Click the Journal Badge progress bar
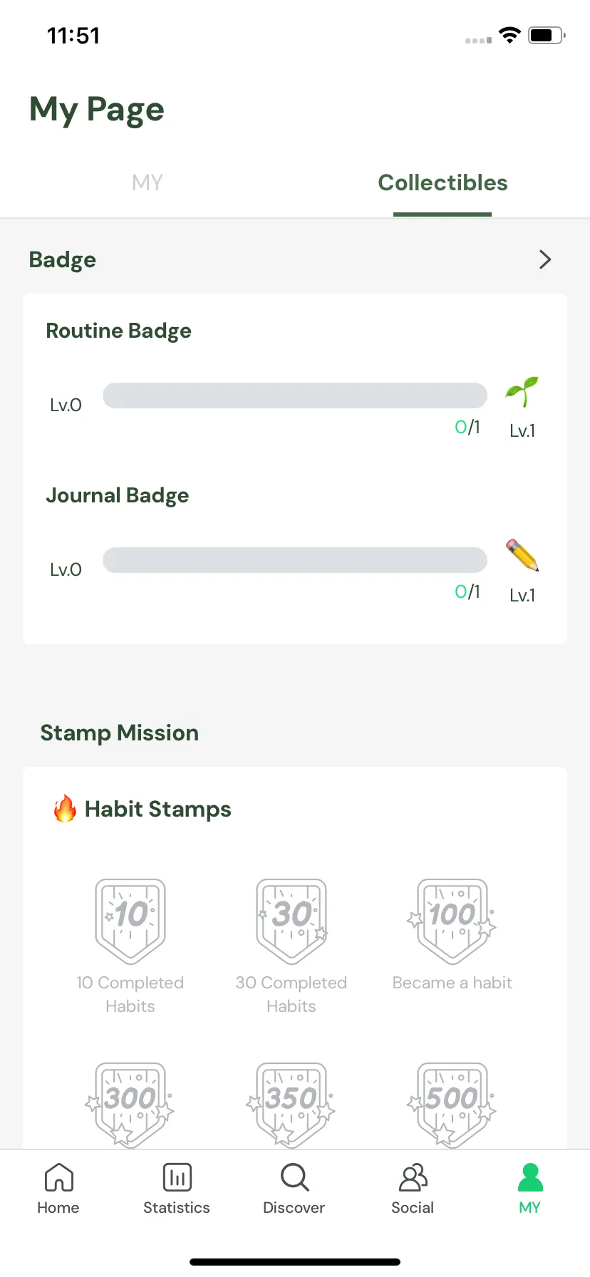The image size is (590, 1277). pos(295,560)
